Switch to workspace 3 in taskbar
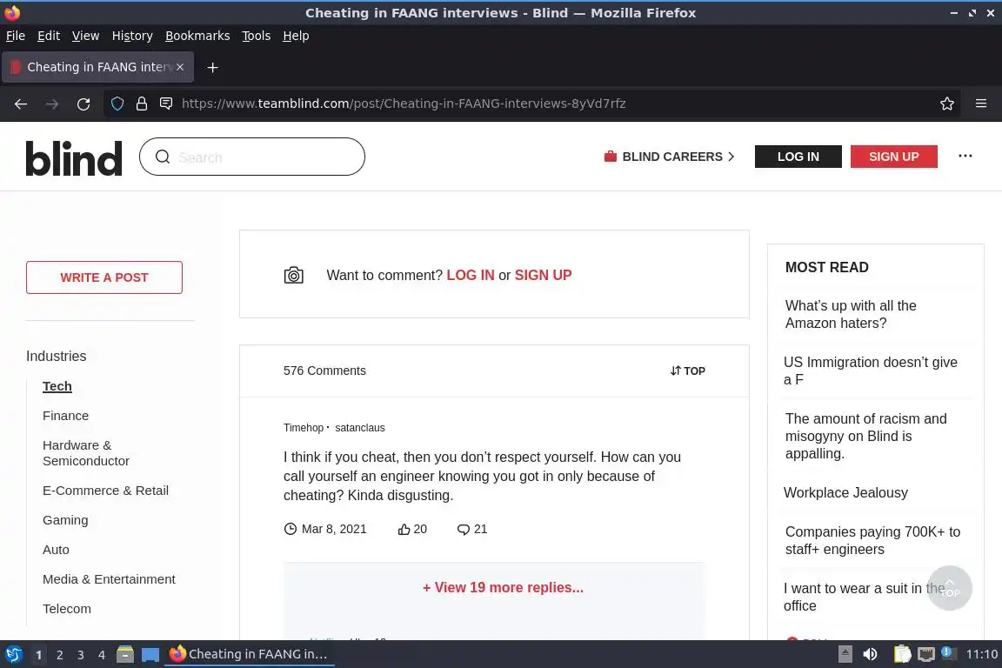This screenshot has height=668, width=1002. [81, 655]
